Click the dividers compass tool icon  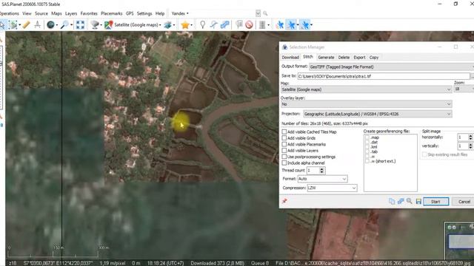[38, 24]
